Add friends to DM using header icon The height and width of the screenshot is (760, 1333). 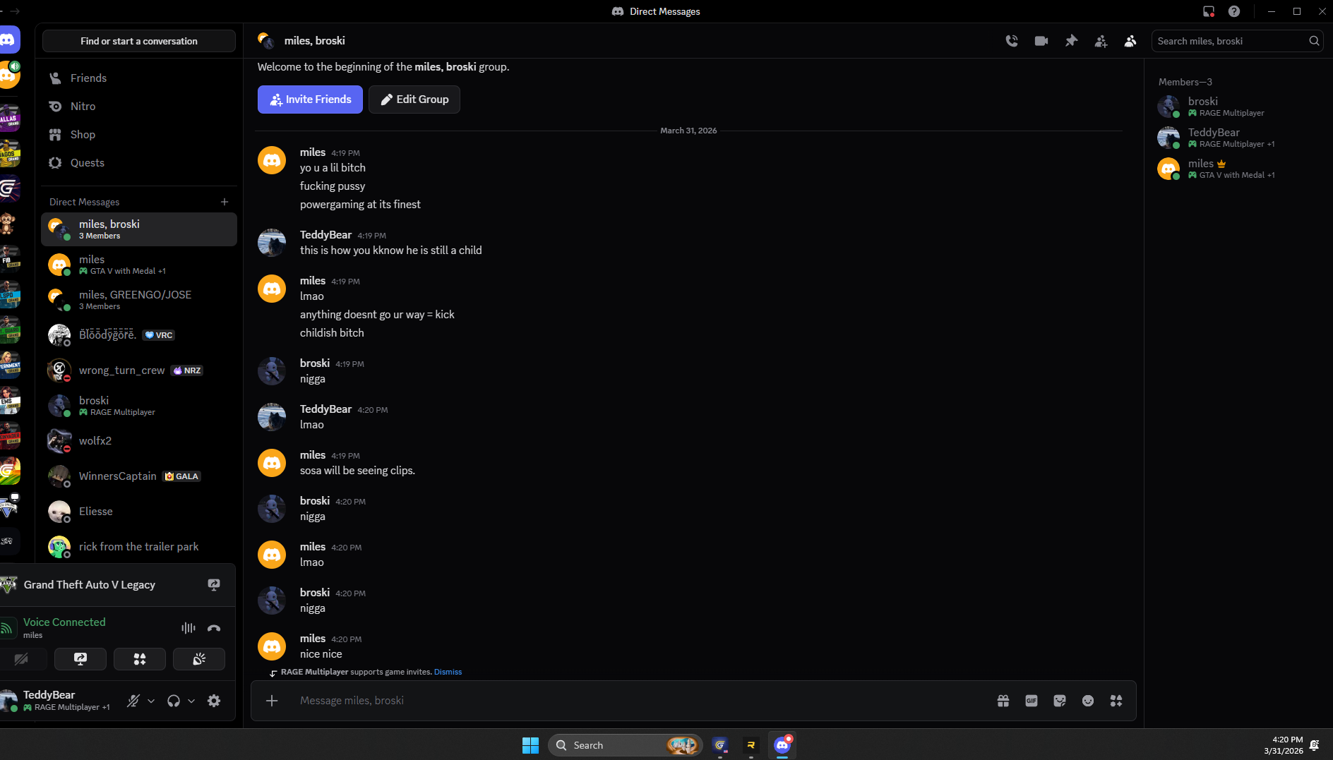[1101, 41]
